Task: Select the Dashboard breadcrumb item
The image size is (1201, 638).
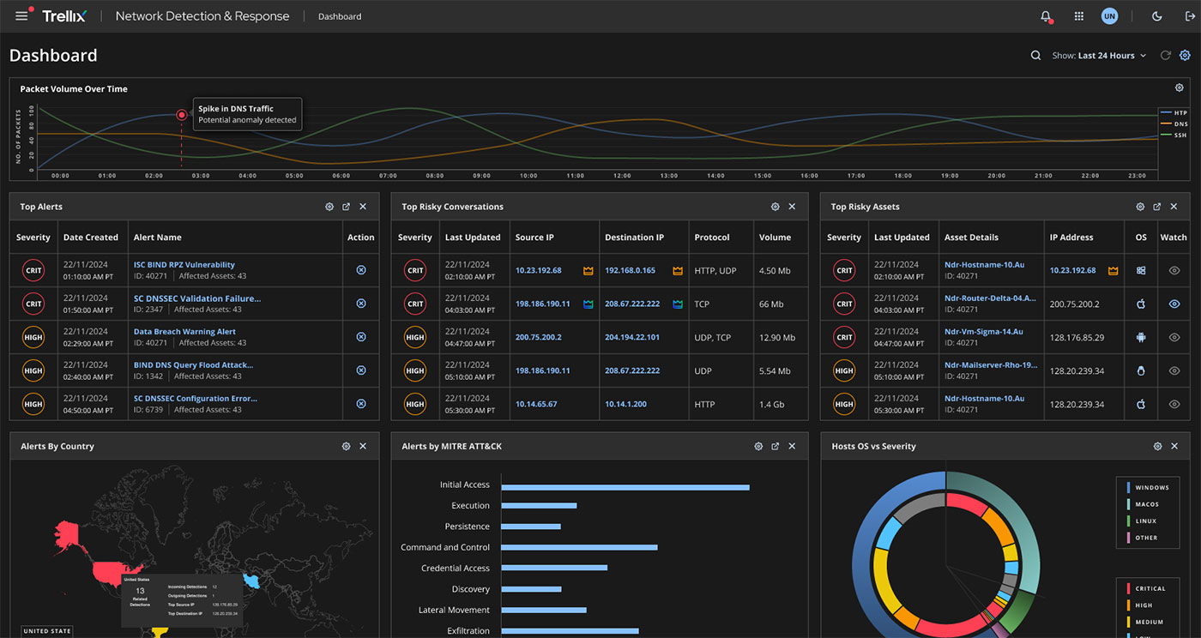Action: click(339, 16)
